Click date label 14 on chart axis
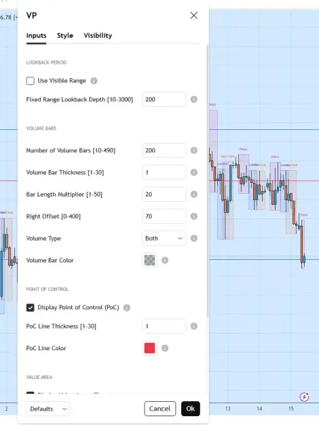Image resolution: width=319 pixels, height=425 pixels. click(259, 409)
